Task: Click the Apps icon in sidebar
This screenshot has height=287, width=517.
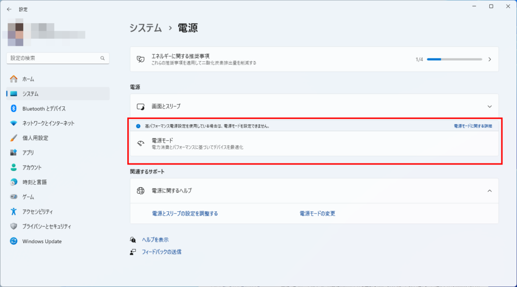Action: [14, 152]
